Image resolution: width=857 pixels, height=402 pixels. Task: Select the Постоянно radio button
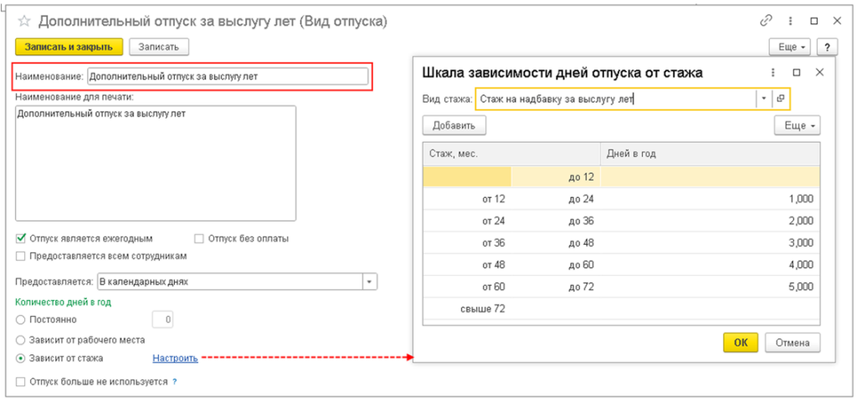(x=21, y=319)
